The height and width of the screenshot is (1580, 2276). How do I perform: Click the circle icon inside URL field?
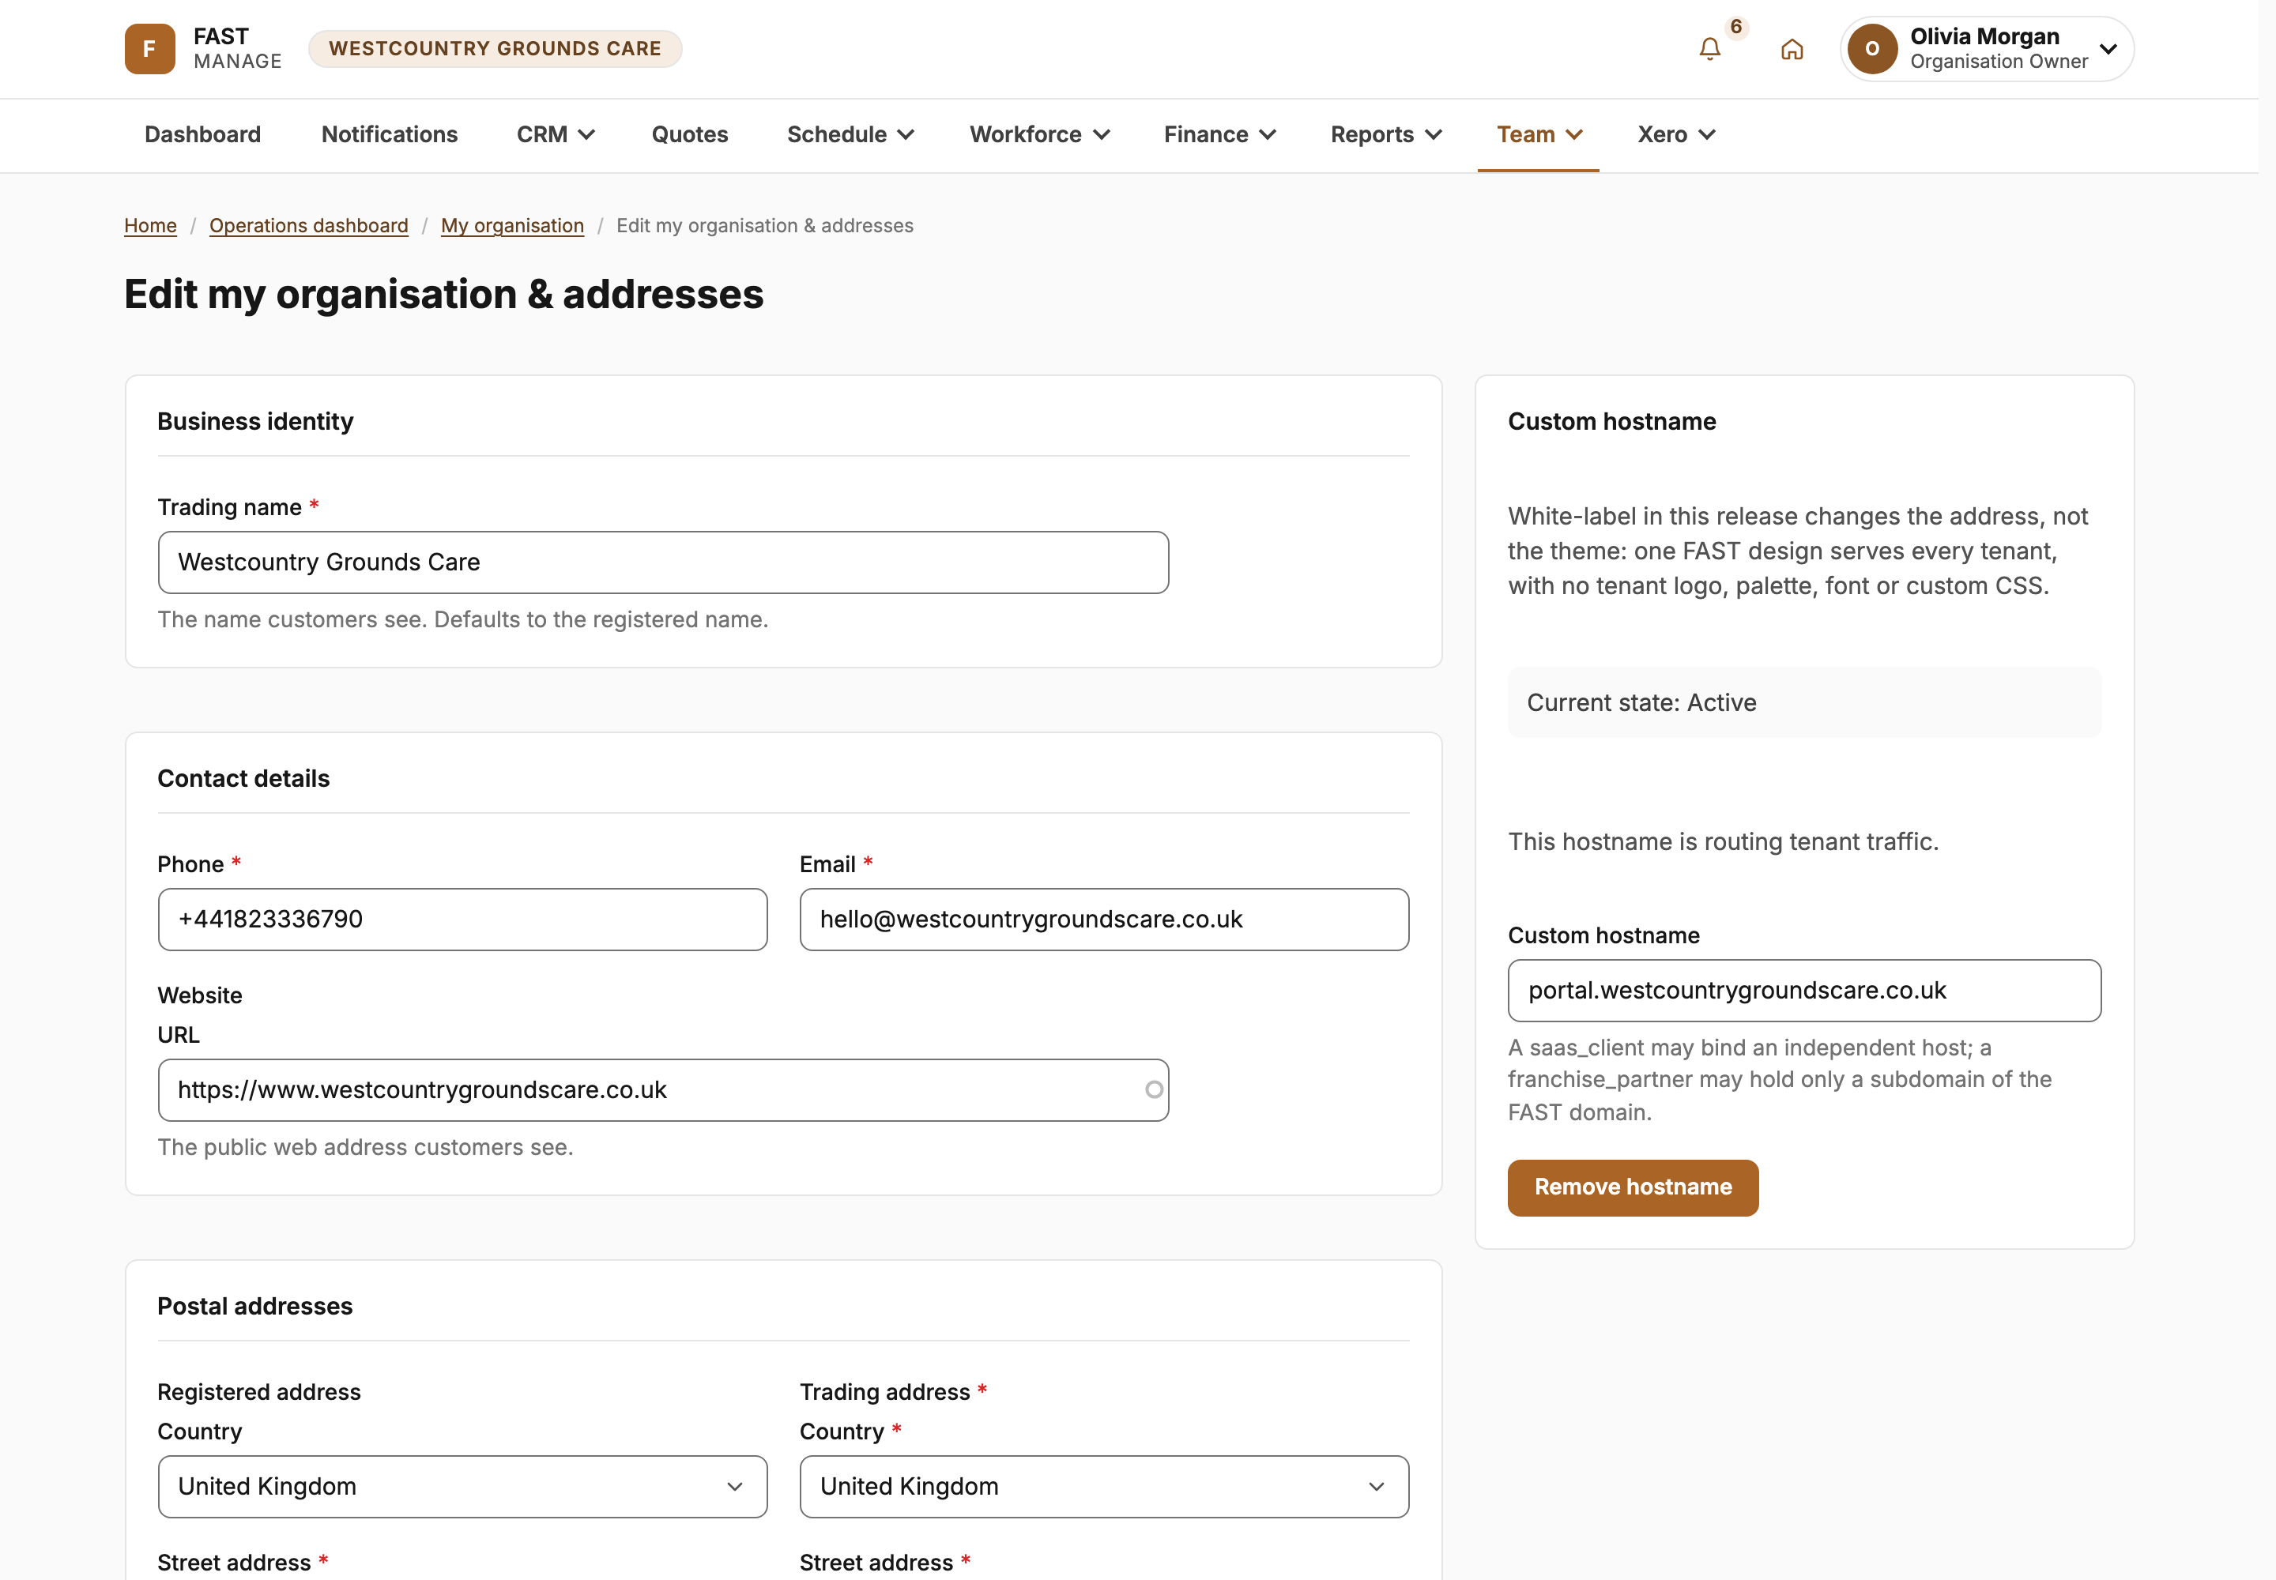coord(1154,1090)
